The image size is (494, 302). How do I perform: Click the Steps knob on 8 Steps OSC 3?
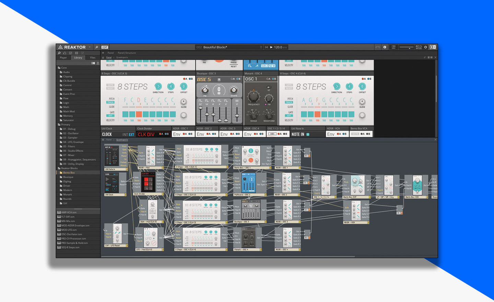point(170,86)
